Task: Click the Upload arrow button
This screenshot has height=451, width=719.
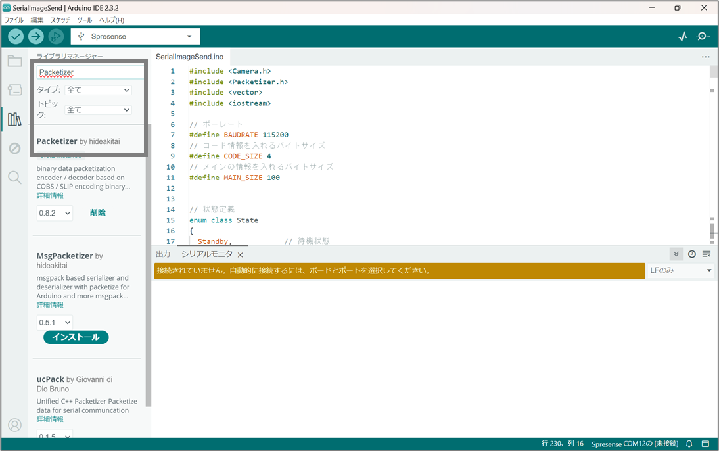Action: point(36,37)
